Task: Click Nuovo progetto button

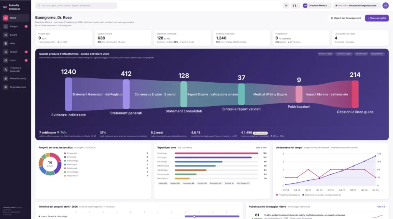Action: (377, 18)
